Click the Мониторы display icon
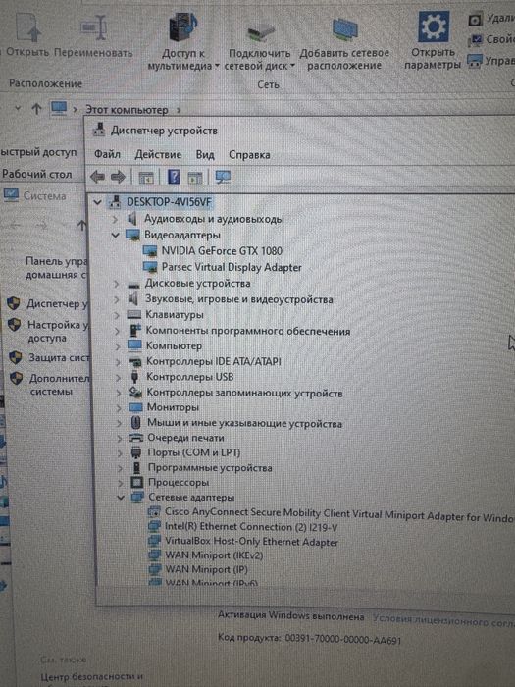 pos(135,407)
